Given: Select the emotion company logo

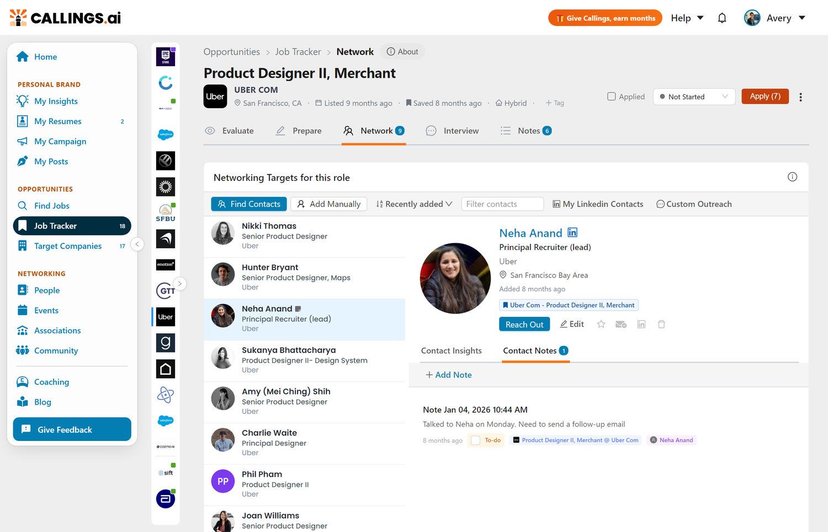Looking at the screenshot, I should pos(166,265).
